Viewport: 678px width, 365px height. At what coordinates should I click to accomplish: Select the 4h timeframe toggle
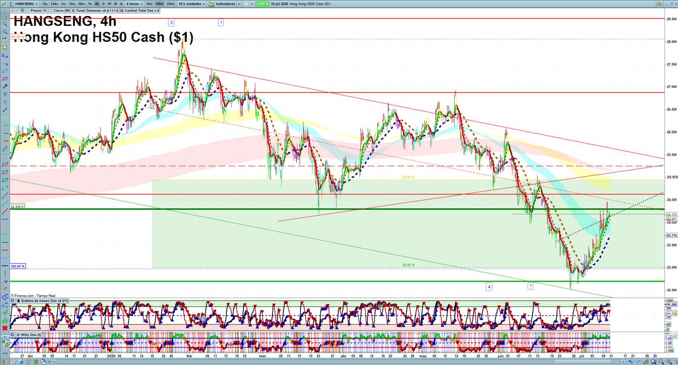(97, 4)
